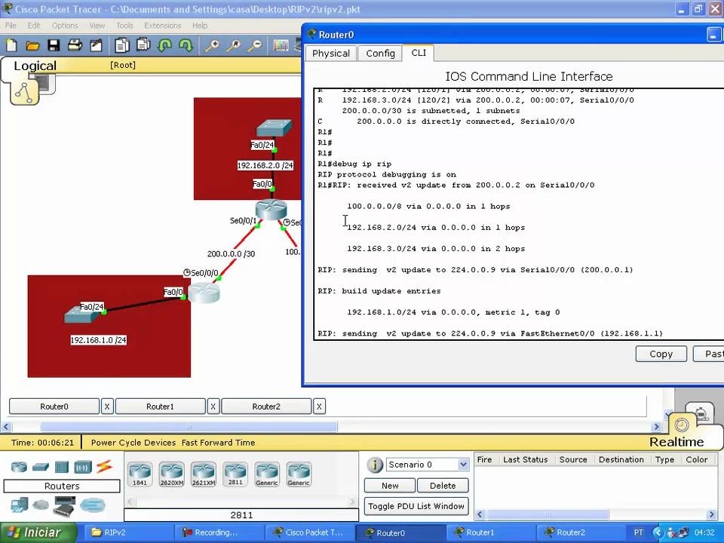The height and width of the screenshot is (543, 724).
Task: Click the [Root] navigation label
Action: click(x=123, y=65)
